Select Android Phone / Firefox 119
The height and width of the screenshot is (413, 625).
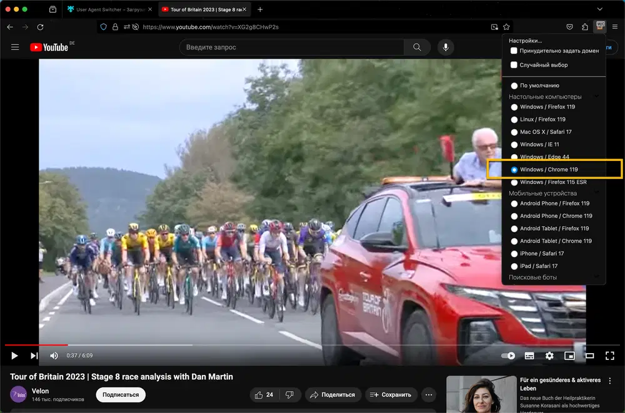point(514,203)
